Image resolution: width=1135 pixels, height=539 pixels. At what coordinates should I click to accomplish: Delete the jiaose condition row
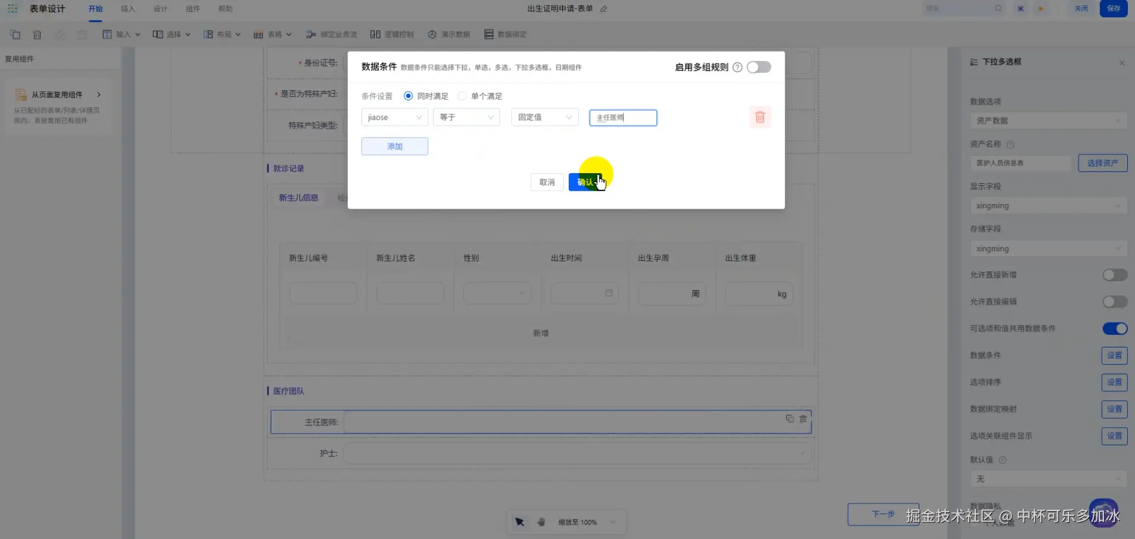[760, 117]
